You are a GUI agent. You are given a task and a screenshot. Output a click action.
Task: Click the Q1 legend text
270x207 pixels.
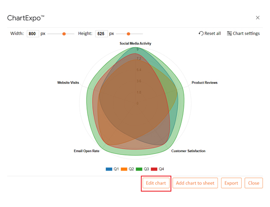[x=116, y=169]
